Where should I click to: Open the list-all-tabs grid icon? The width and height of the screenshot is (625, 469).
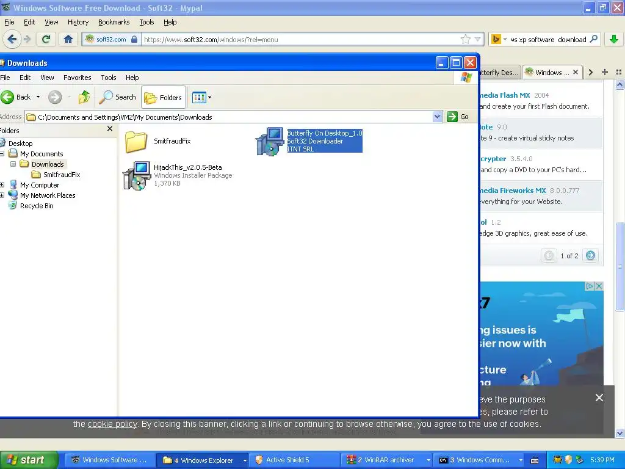(x=619, y=72)
